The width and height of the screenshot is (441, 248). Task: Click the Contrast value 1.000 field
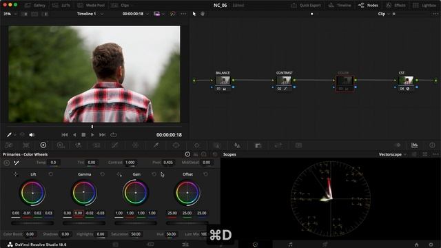tap(130, 163)
